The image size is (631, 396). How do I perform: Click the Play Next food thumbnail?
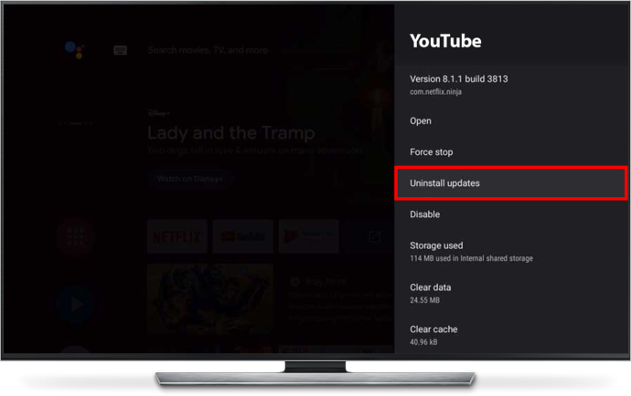tap(210, 299)
